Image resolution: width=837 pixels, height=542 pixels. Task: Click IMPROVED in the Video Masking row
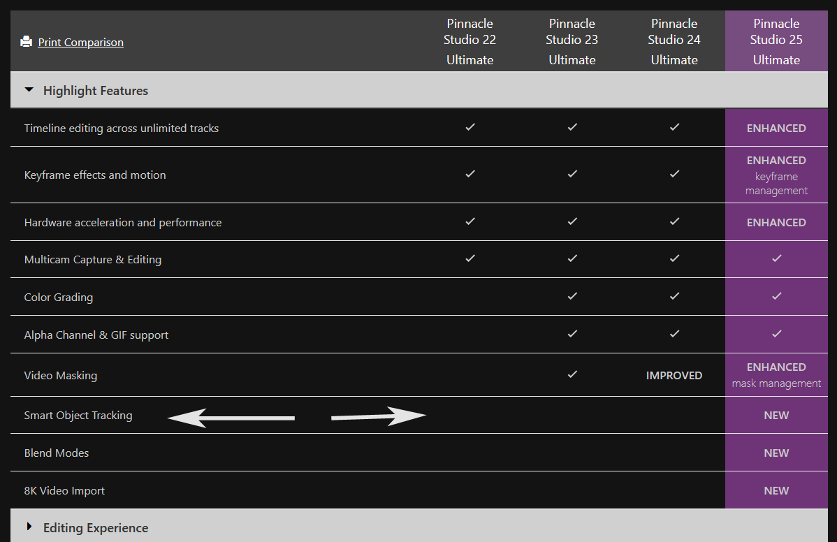(674, 376)
